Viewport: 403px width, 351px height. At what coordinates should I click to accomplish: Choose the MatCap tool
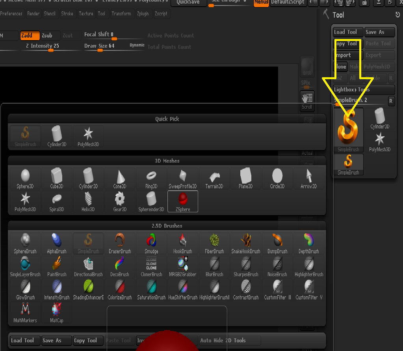(x=57, y=313)
